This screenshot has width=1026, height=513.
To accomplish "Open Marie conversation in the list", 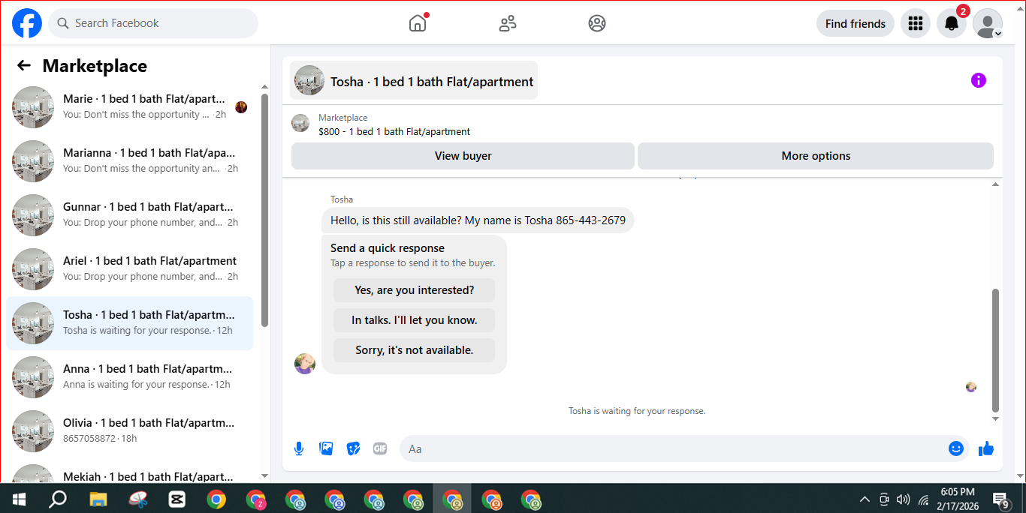I will (130, 107).
